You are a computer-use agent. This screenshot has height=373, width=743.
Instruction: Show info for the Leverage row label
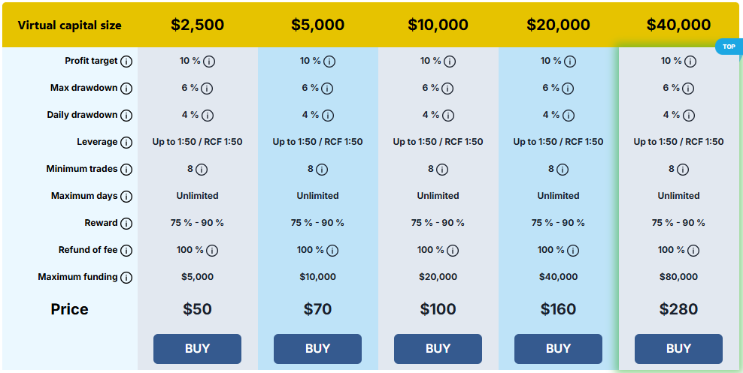pos(126,143)
